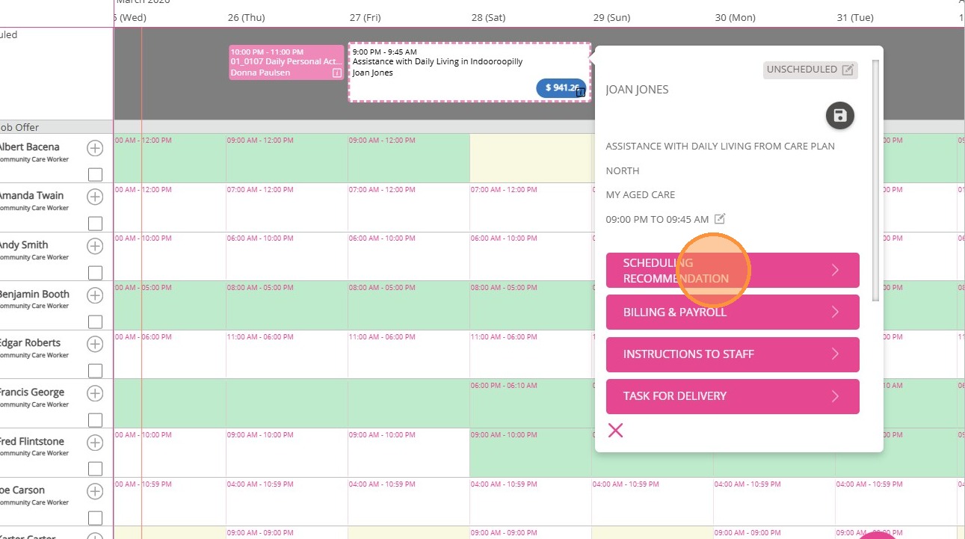Click the Job Offer row label

(x=19, y=127)
